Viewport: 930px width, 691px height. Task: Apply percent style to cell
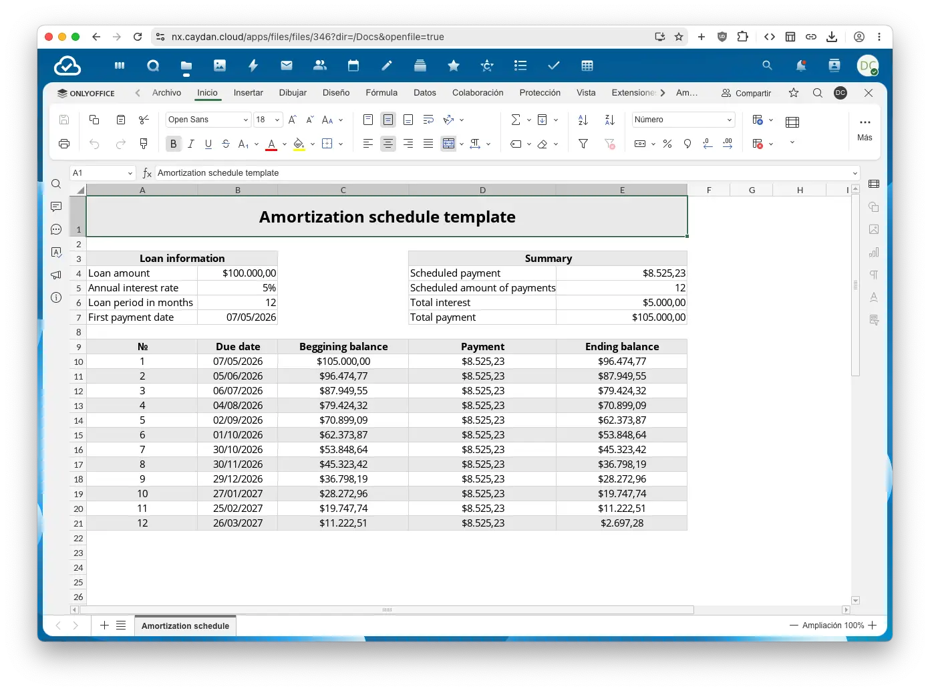pyautogui.click(x=667, y=144)
